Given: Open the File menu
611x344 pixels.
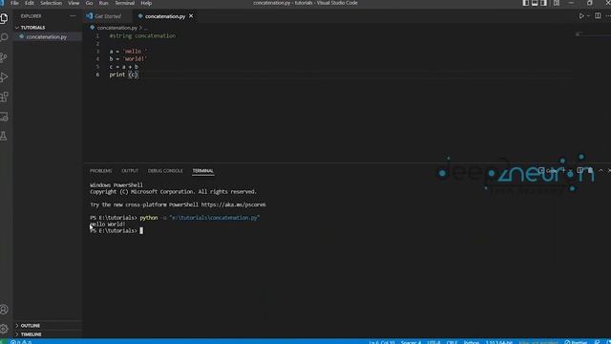Looking at the screenshot, I should pos(15,3).
